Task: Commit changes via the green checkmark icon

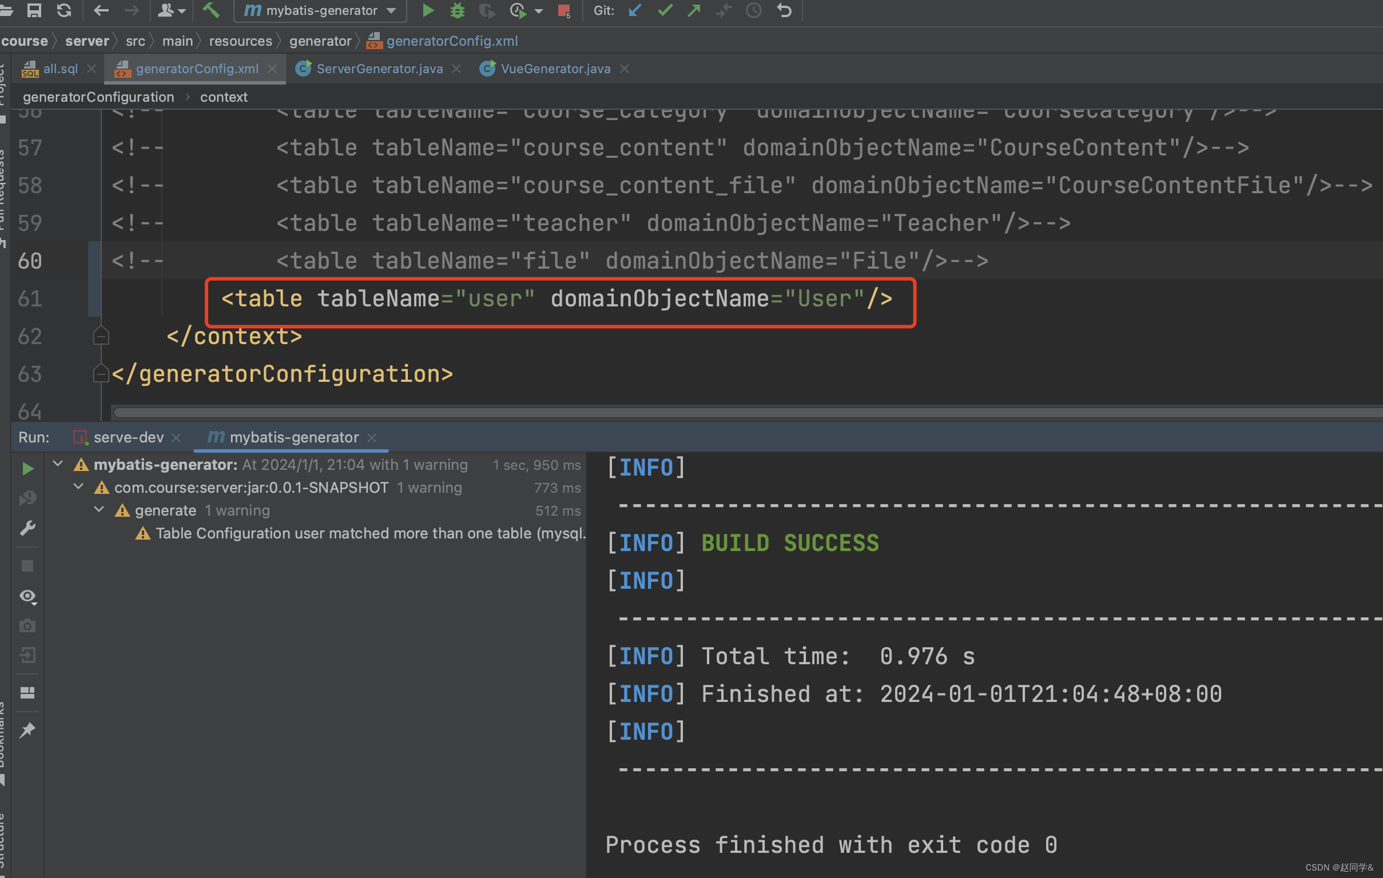Action: click(665, 10)
